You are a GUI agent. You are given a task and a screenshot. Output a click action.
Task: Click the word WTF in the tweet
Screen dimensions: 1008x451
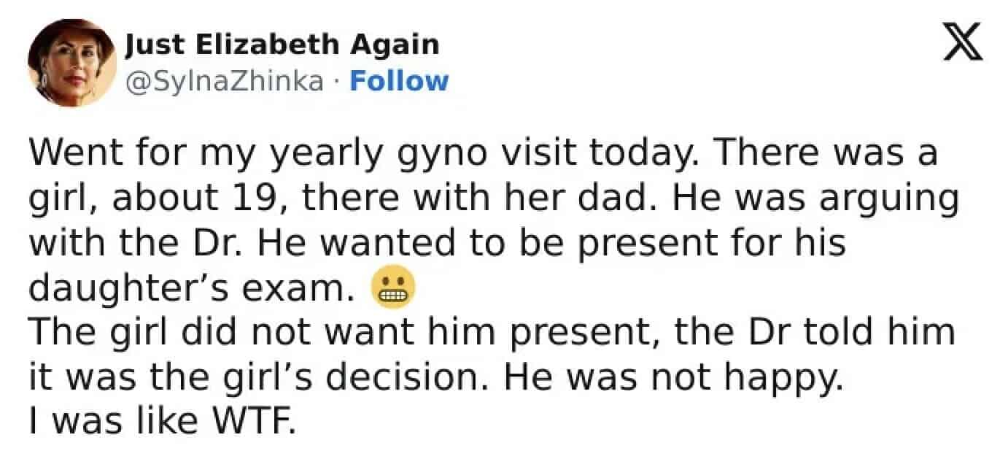[255, 422]
